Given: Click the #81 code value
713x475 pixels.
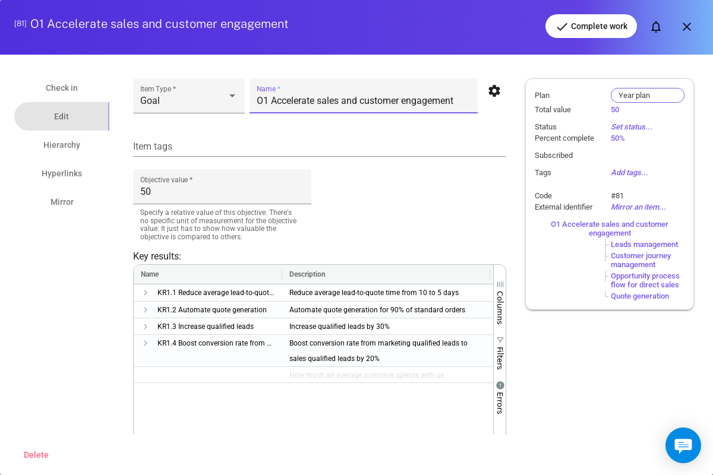Looking at the screenshot, I should coord(617,195).
